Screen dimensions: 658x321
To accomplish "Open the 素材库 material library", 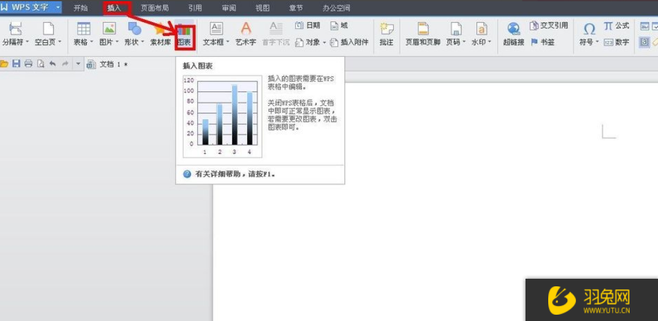I will pyautogui.click(x=160, y=35).
